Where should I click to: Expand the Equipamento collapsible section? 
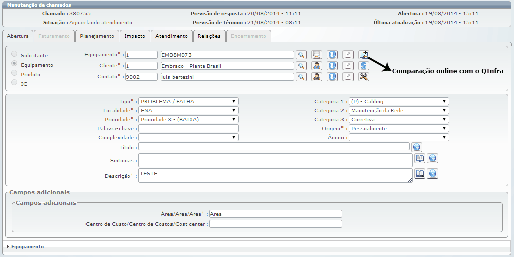coord(27,247)
